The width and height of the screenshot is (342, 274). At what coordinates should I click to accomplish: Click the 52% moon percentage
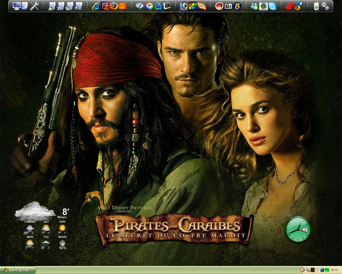point(62,248)
